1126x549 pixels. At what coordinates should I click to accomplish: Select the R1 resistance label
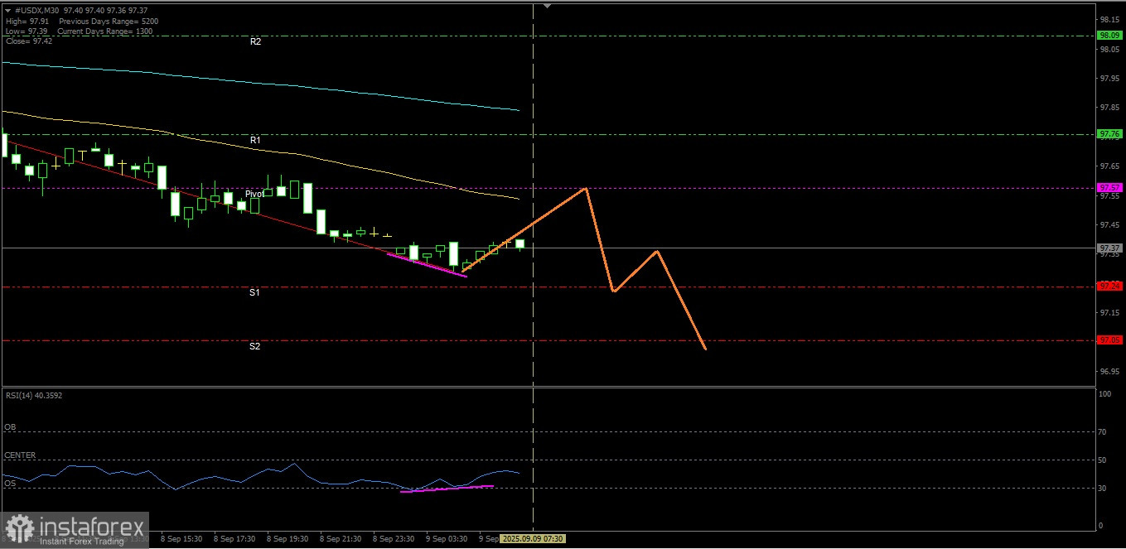[x=256, y=141]
